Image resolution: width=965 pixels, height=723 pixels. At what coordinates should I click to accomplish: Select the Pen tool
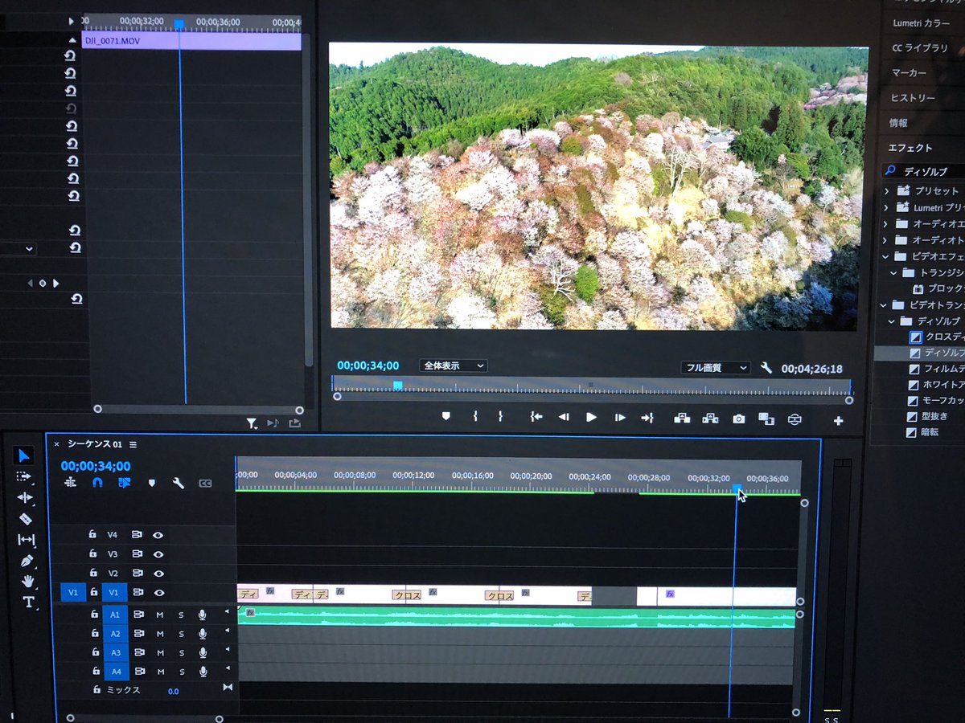[27, 560]
